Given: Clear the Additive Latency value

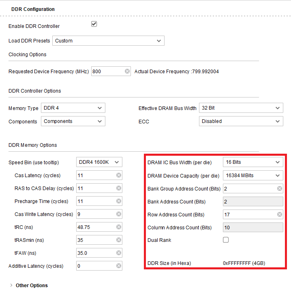Looking at the screenshot, I should coord(119,266).
